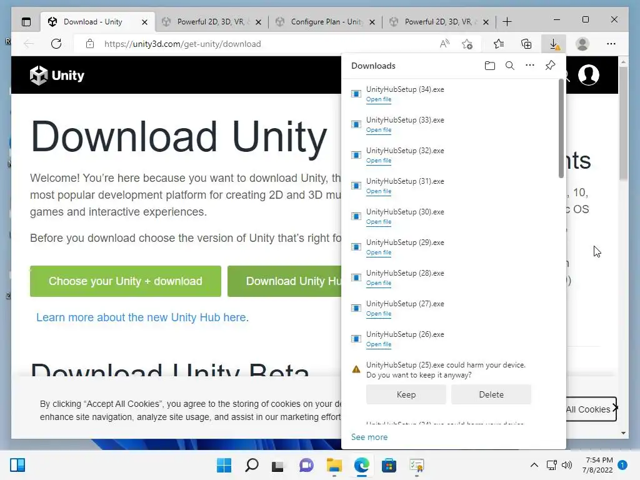Screen dimensions: 640x480
Task: Open Collections in Edge toolbar
Action: 526,44
